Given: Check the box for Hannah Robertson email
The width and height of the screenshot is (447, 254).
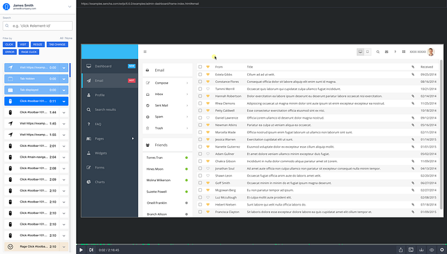Looking at the screenshot, I should pos(200,96).
